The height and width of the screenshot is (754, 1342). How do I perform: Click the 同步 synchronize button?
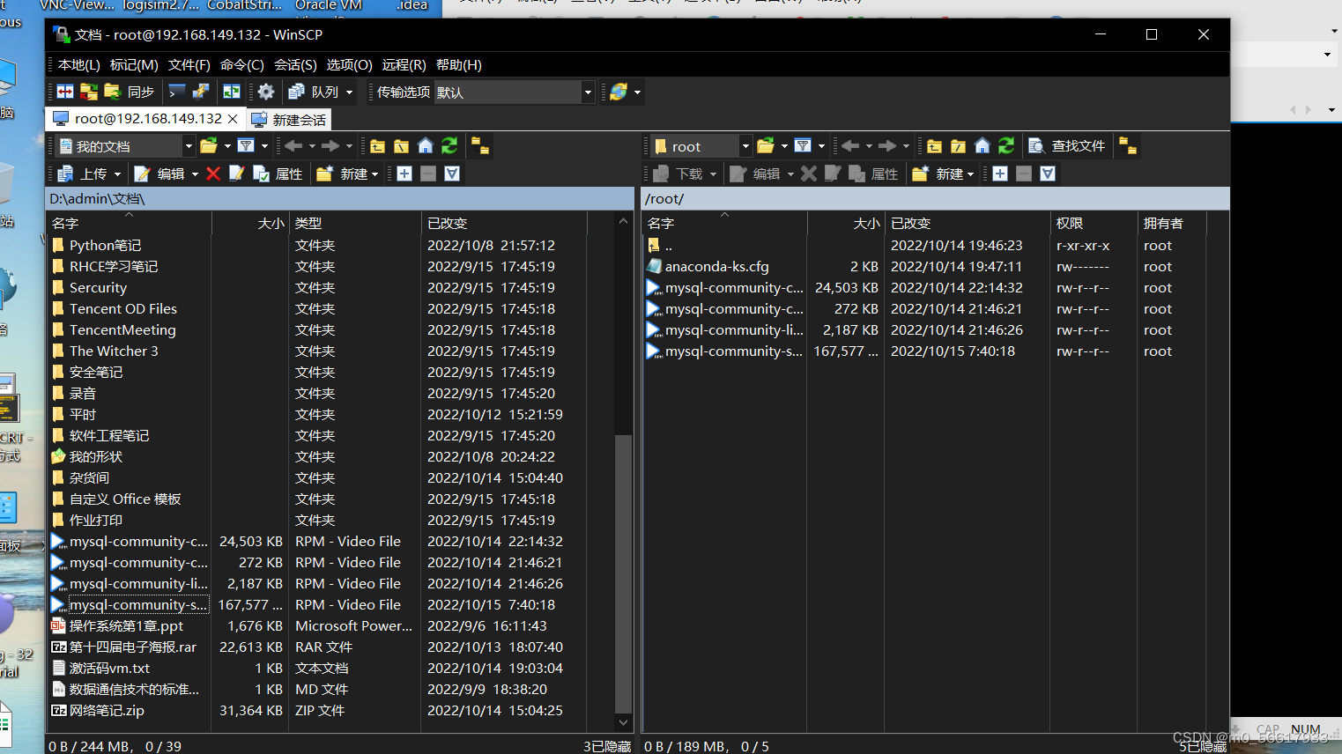(130, 92)
